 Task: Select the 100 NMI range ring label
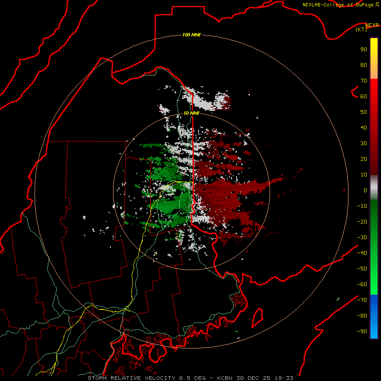[x=191, y=35]
